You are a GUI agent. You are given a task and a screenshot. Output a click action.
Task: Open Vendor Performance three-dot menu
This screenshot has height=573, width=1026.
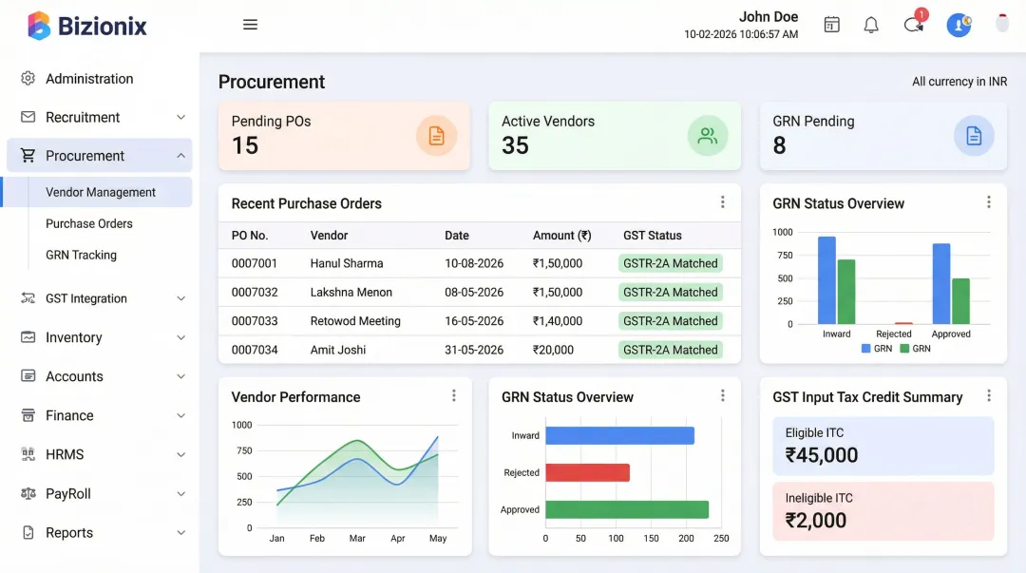coord(453,396)
